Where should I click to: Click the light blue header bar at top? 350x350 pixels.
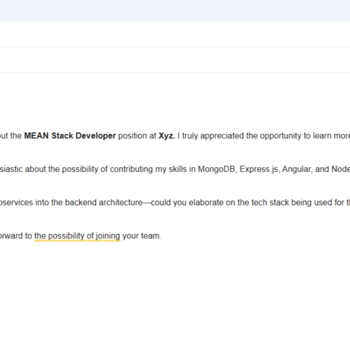(175, 10)
